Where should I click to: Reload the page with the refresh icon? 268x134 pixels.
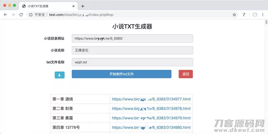pos(21,15)
